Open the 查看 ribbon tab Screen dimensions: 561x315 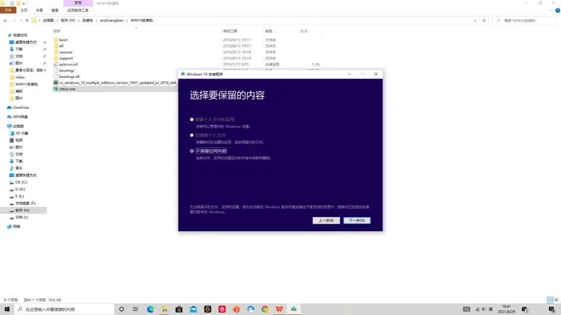click(55, 10)
